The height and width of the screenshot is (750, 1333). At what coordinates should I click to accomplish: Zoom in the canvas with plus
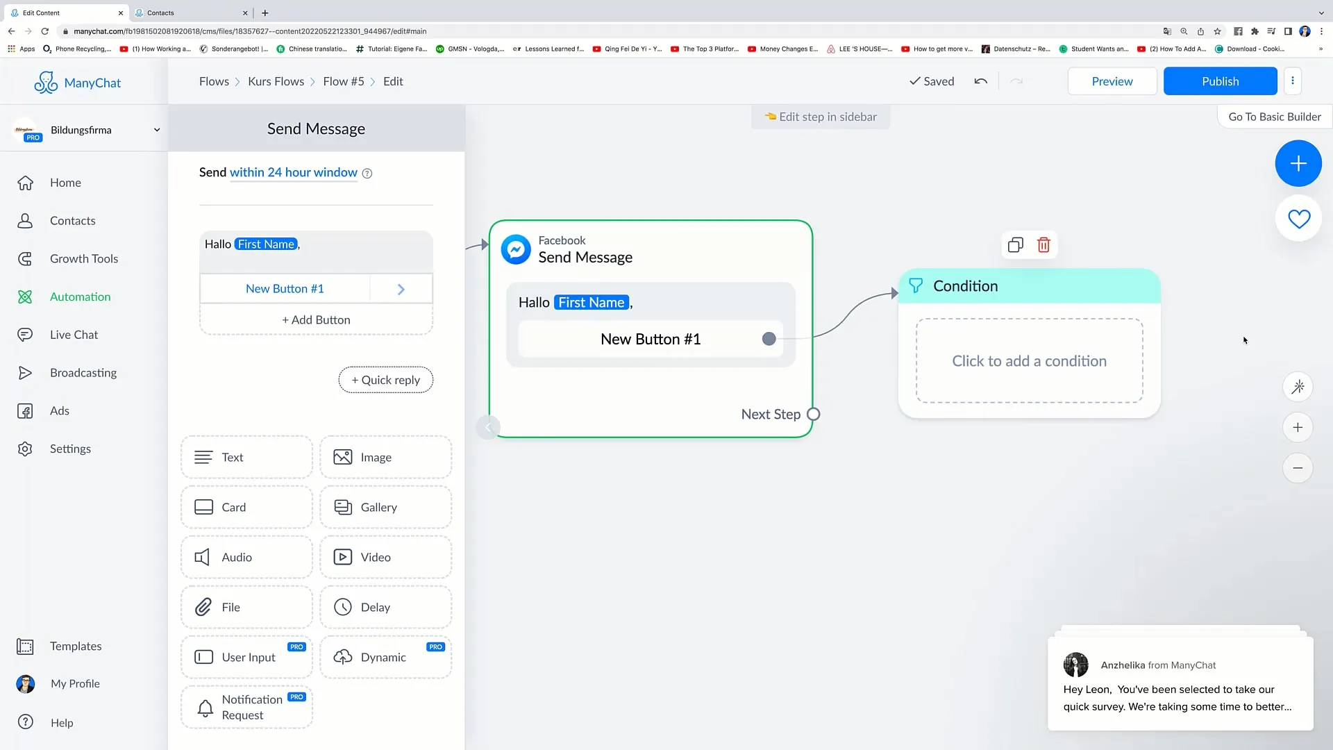click(1298, 428)
